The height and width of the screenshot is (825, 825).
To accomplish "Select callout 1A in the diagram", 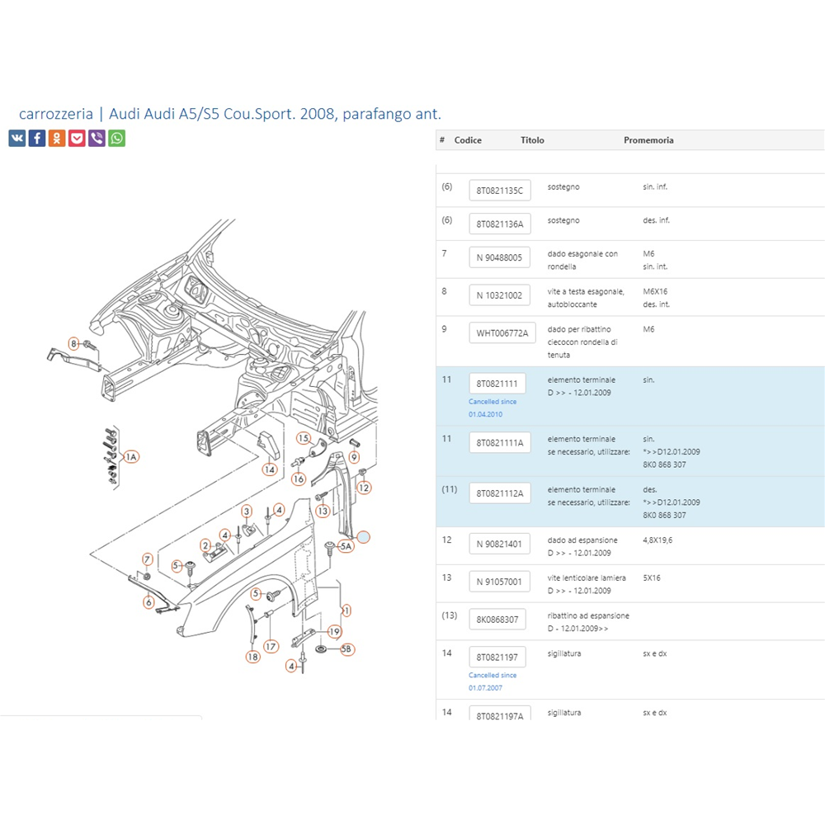I will point(131,456).
